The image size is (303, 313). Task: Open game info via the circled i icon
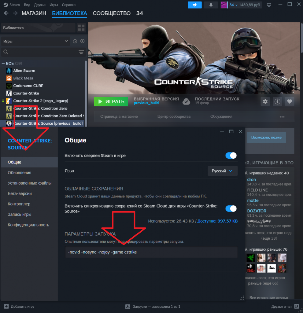[277, 101]
